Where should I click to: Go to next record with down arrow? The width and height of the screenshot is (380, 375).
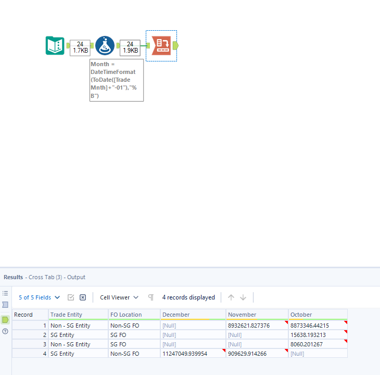[243, 297]
